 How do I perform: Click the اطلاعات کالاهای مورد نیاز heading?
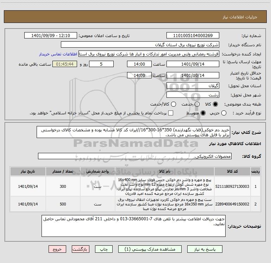coord(235,144)
